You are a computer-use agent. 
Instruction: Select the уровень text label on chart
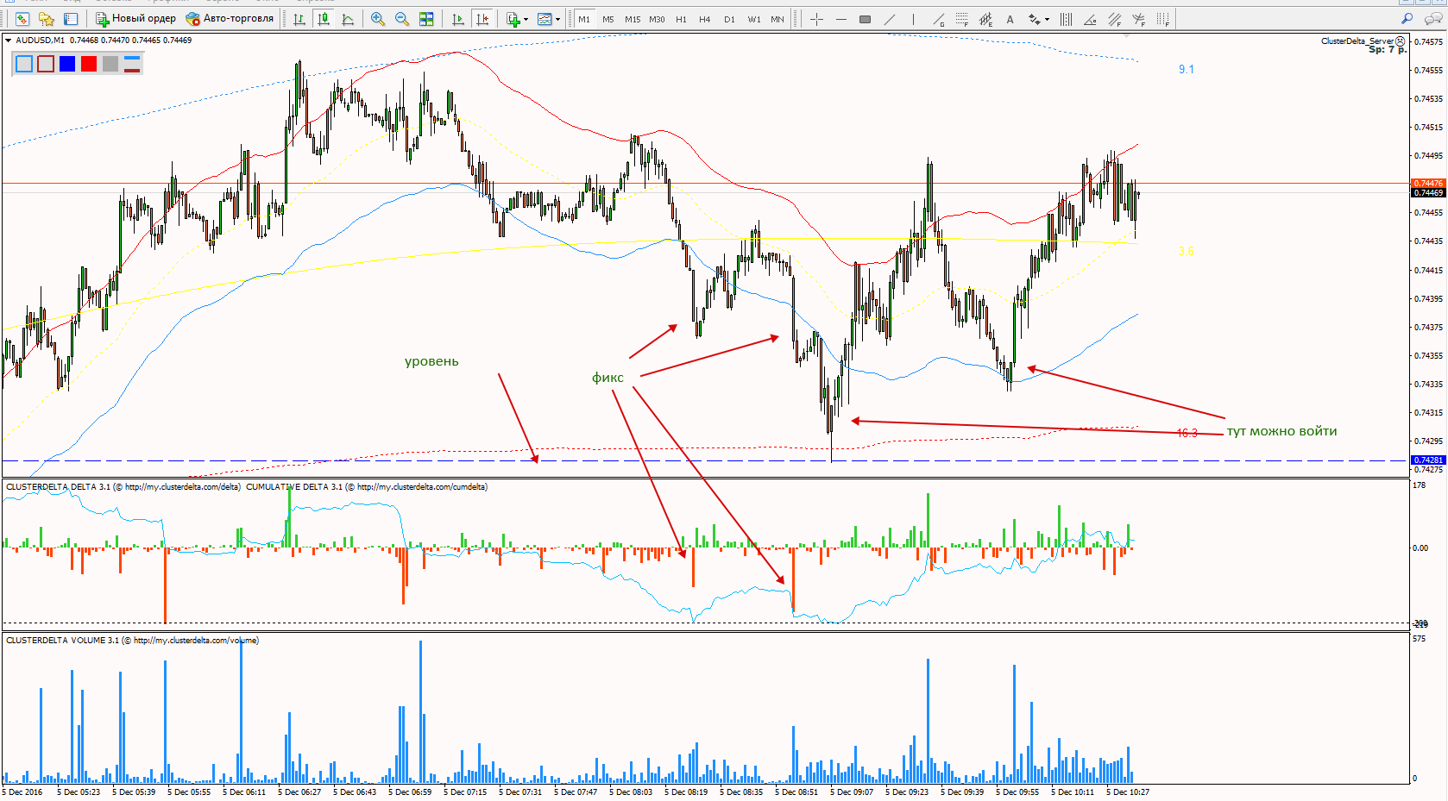pyautogui.click(x=431, y=361)
